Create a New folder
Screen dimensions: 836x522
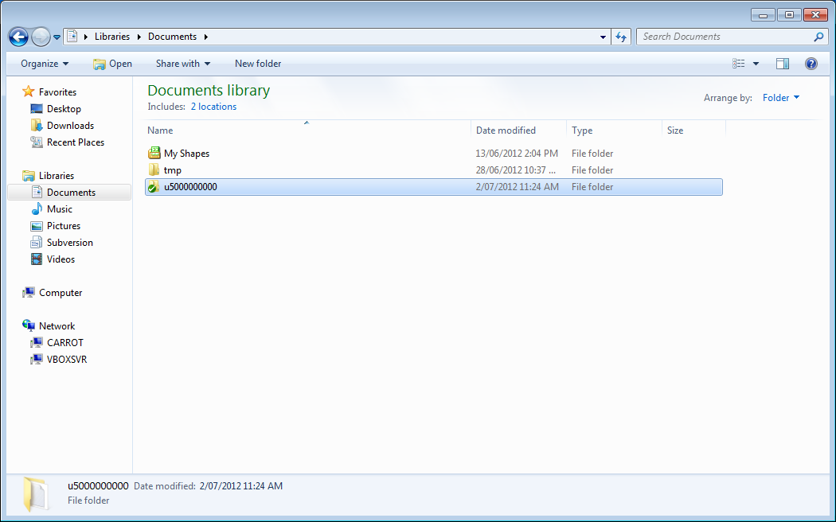tap(257, 64)
